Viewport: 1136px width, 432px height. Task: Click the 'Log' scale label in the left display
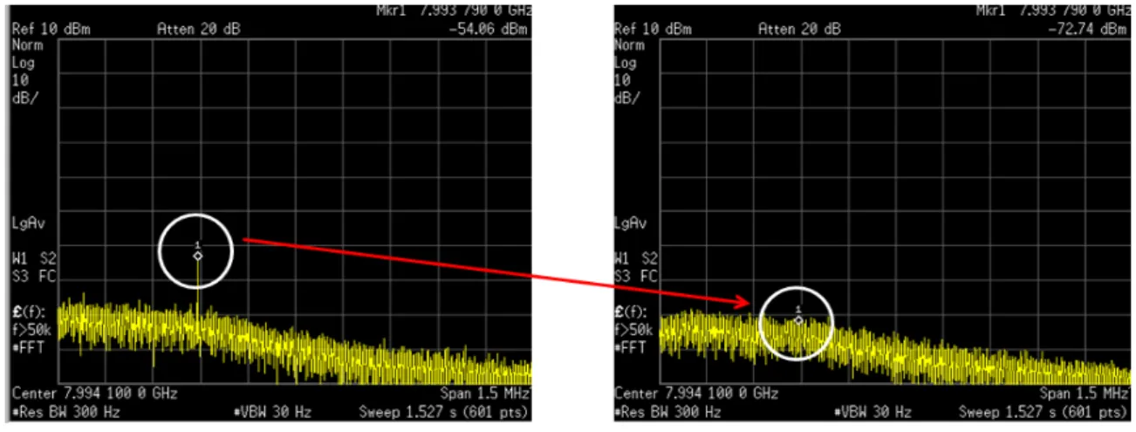[x=22, y=63]
